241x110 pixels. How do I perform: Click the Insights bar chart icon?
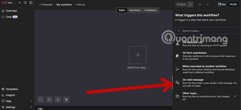click(3, 95)
